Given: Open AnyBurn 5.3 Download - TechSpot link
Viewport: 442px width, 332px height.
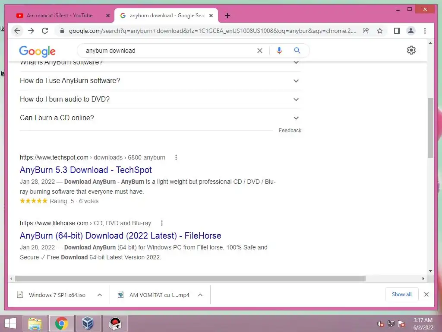Looking at the screenshot, I should (x=86, y=170).
